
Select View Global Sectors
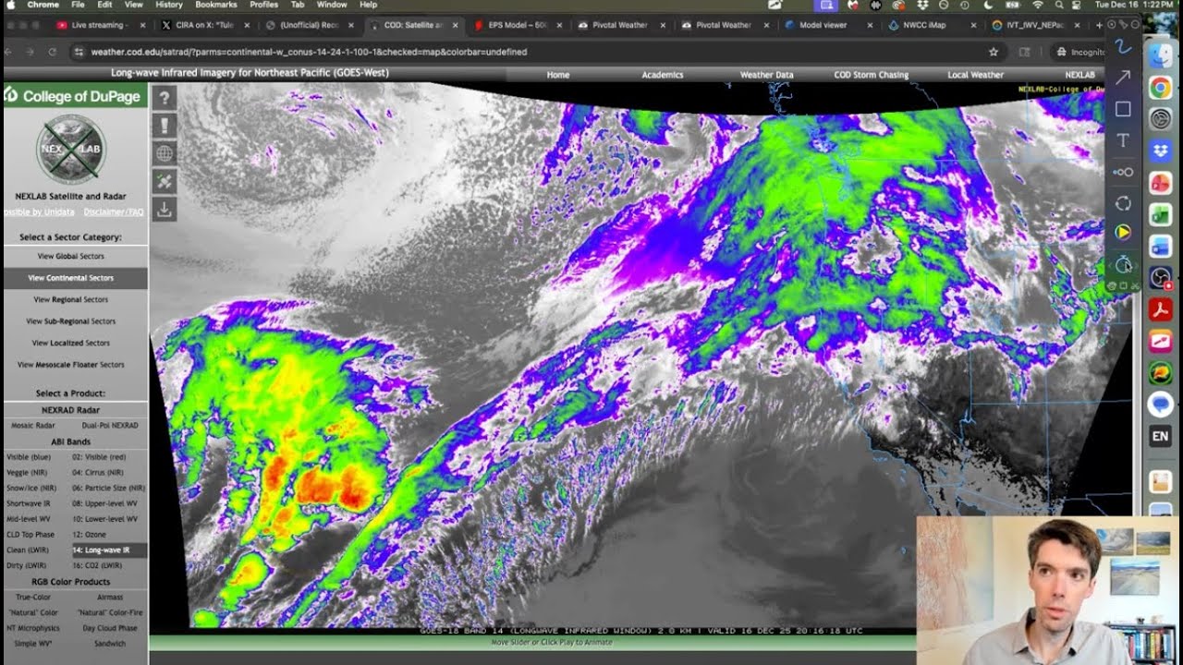(x=71, y=256)
